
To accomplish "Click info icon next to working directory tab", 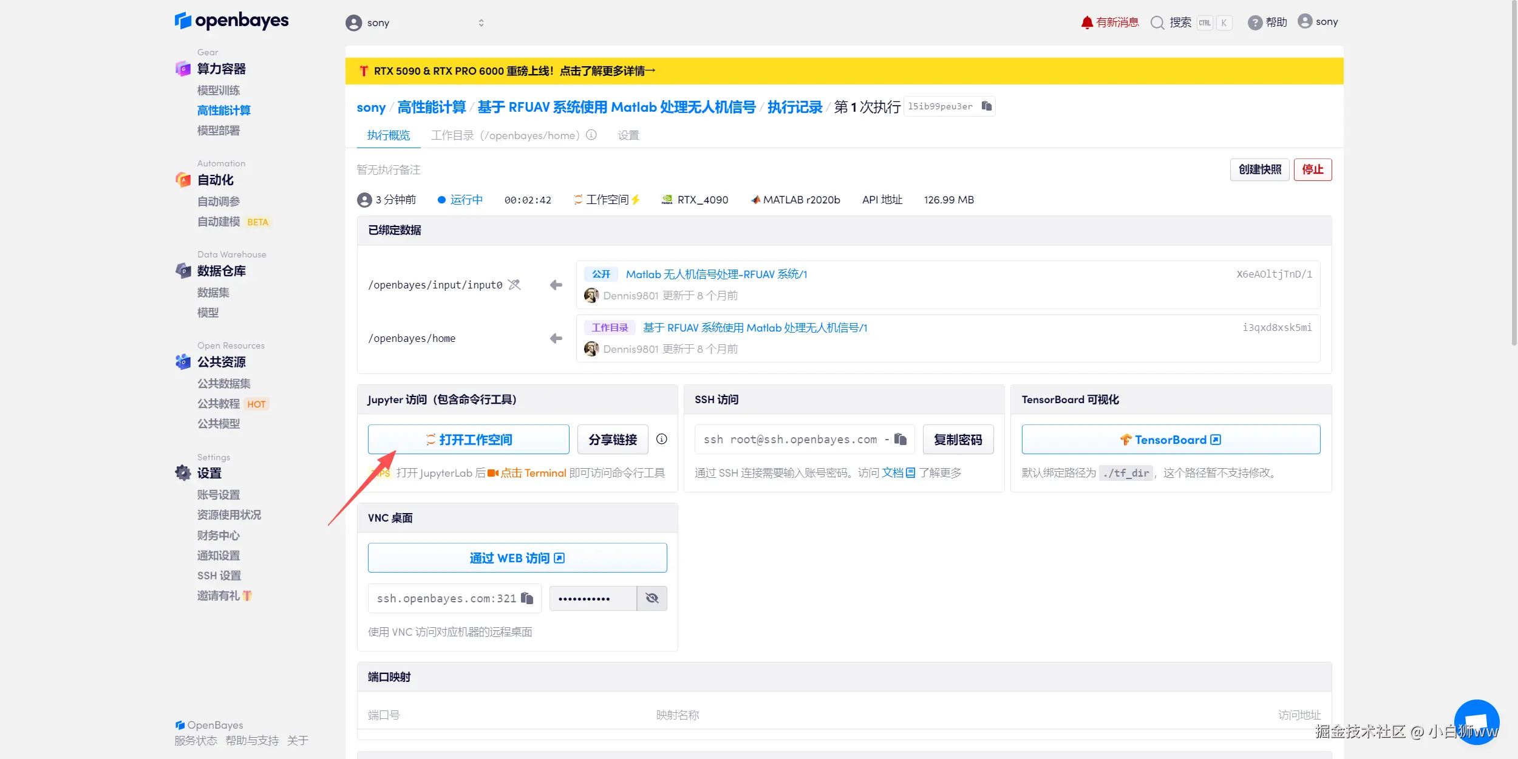I will 591,135.
